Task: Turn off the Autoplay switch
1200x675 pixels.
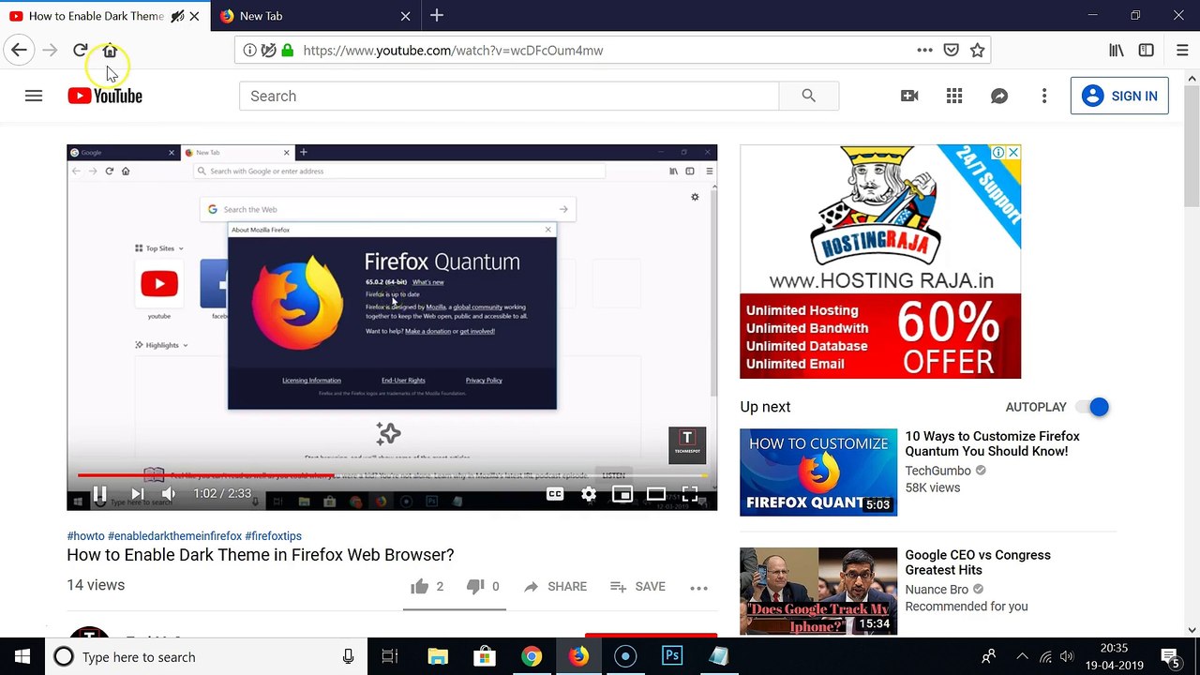Action: (x=1092, y=407)
